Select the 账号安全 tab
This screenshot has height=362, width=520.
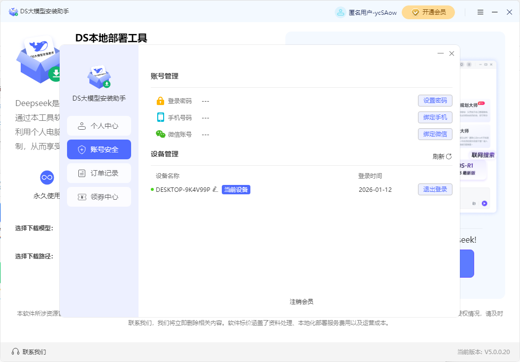click(99, 149)
